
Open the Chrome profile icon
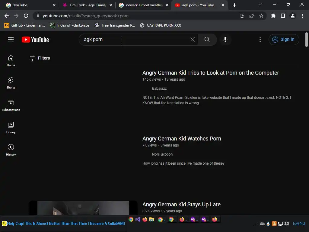point(293,16)
